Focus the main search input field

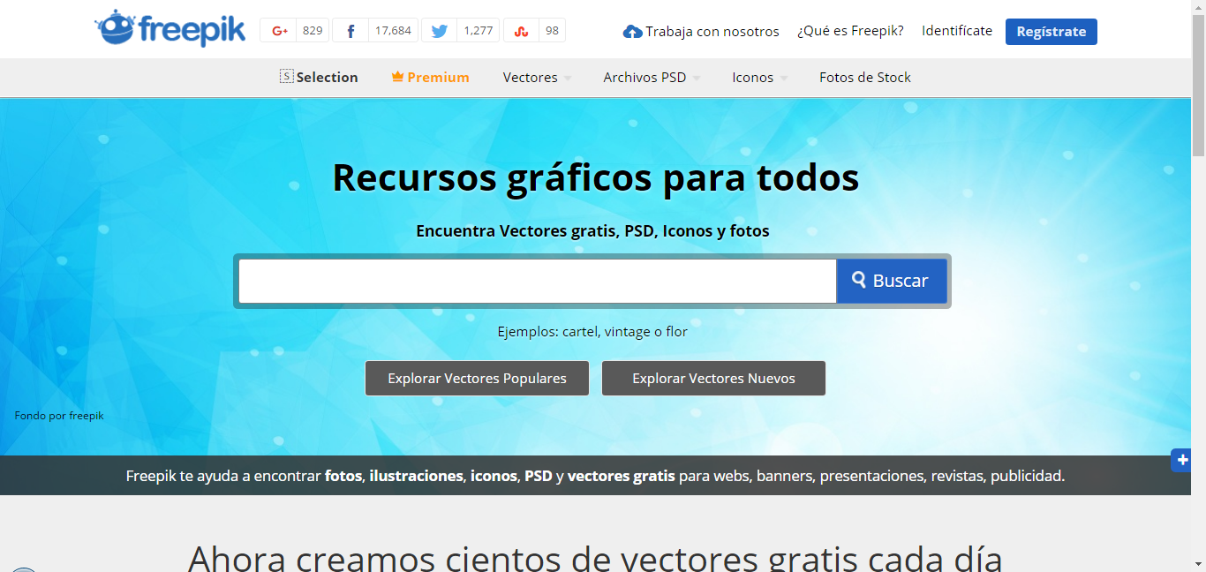point(537,281)
